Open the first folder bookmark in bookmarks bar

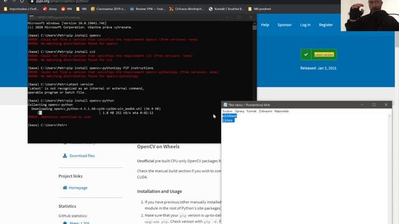[21, 9]
